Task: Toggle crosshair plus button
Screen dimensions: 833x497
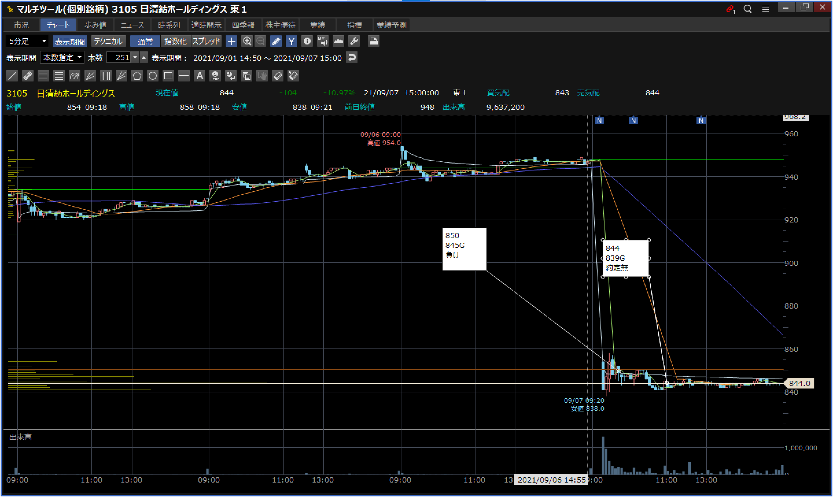Action: click(x=231, y=41)
